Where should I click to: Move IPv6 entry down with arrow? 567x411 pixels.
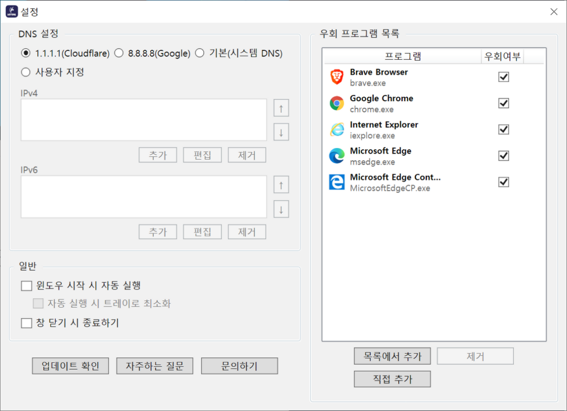pyautogui.click(x=281, y=209)
